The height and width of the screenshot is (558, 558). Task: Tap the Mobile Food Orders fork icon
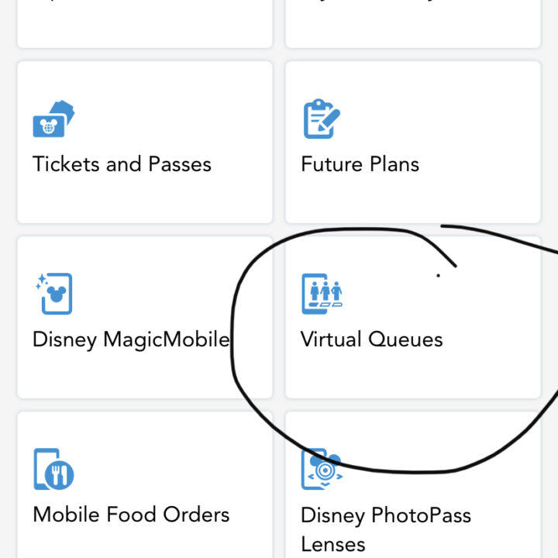pyautogui.click(x=53, y=469)
